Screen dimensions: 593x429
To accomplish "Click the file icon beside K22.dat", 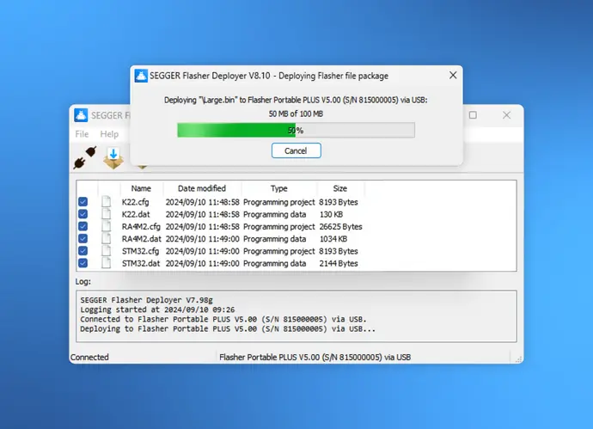I will (x=107, y=214).
